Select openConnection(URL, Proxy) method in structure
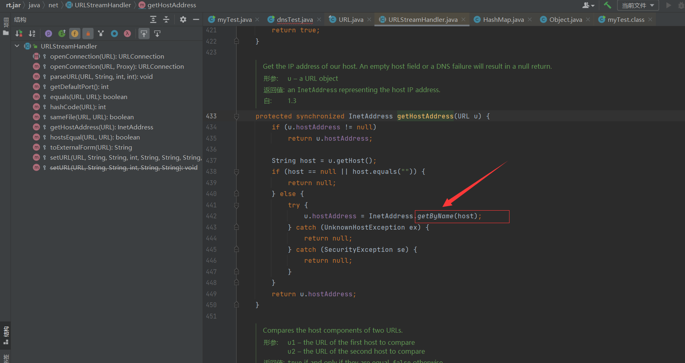The width and height of the screenshot is (685, 363). pos(117,66)
